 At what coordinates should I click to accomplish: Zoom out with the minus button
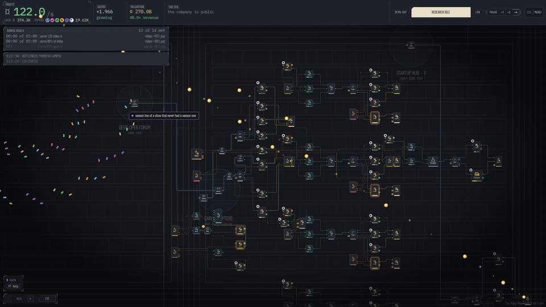tap(9, 298)
